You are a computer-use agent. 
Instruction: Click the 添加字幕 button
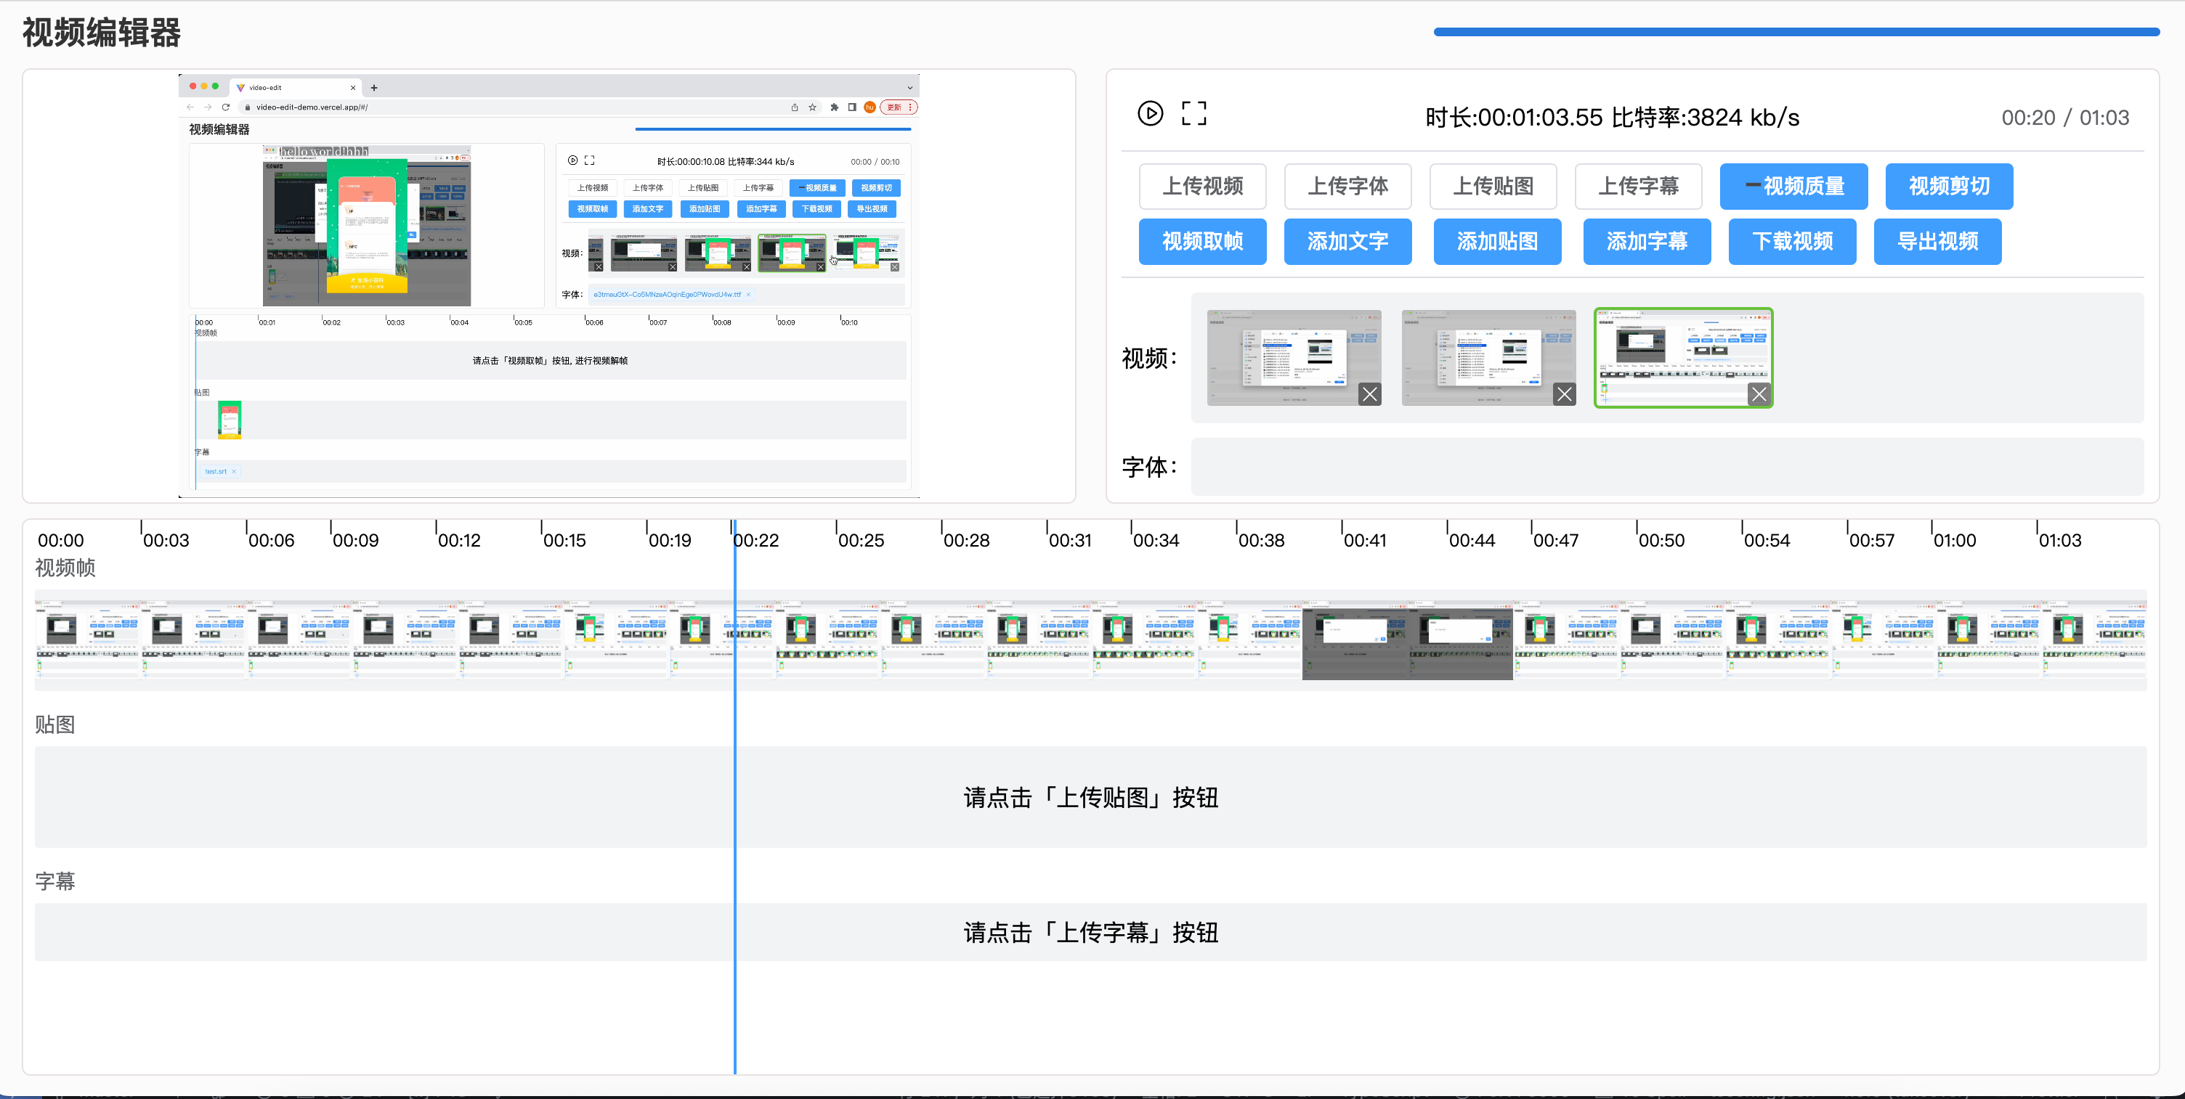(1647, 242)
